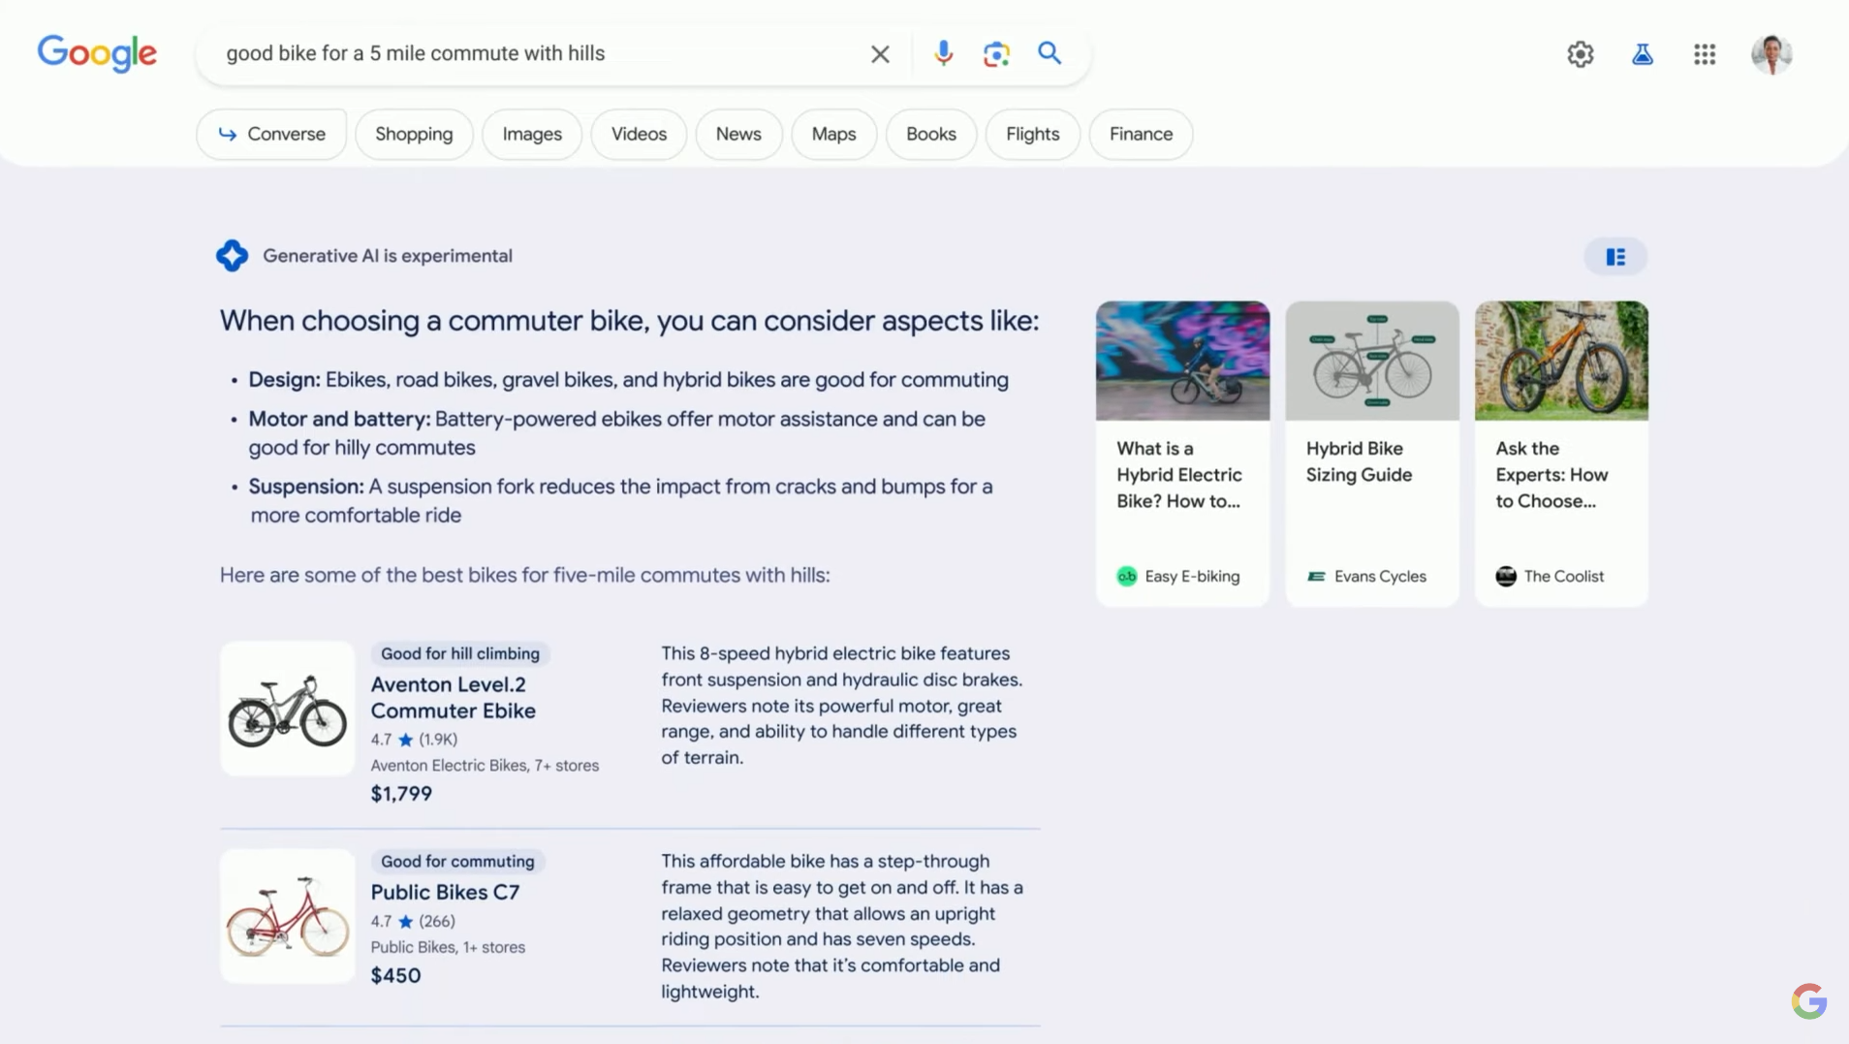
Task: Open the settings gear menu
Action: coord(1580,54)
